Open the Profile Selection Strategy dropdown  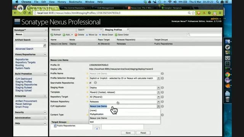pos(159,78)
